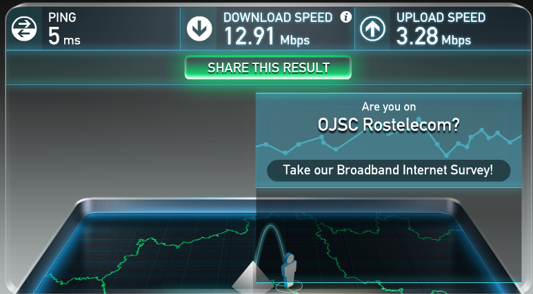
Task: Open the download speed info icon
Action: pyautogui.click(x=346, y=17)
